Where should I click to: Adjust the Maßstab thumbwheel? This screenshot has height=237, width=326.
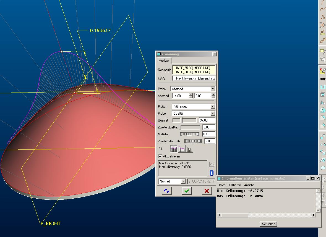(x=189, y=134)
